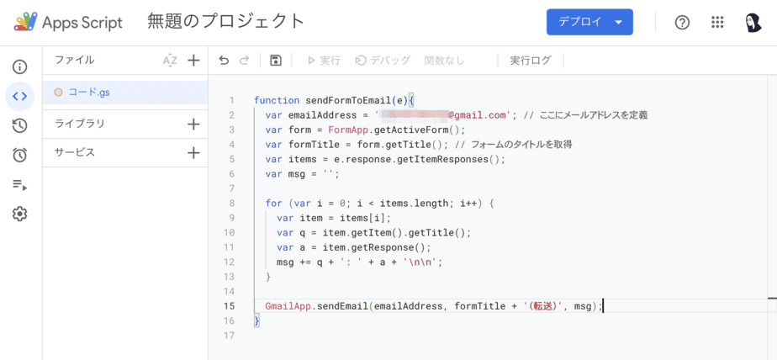Run the script with 実行 button
The width and height of the screenshot is (777, 360).
coord(324,61)
